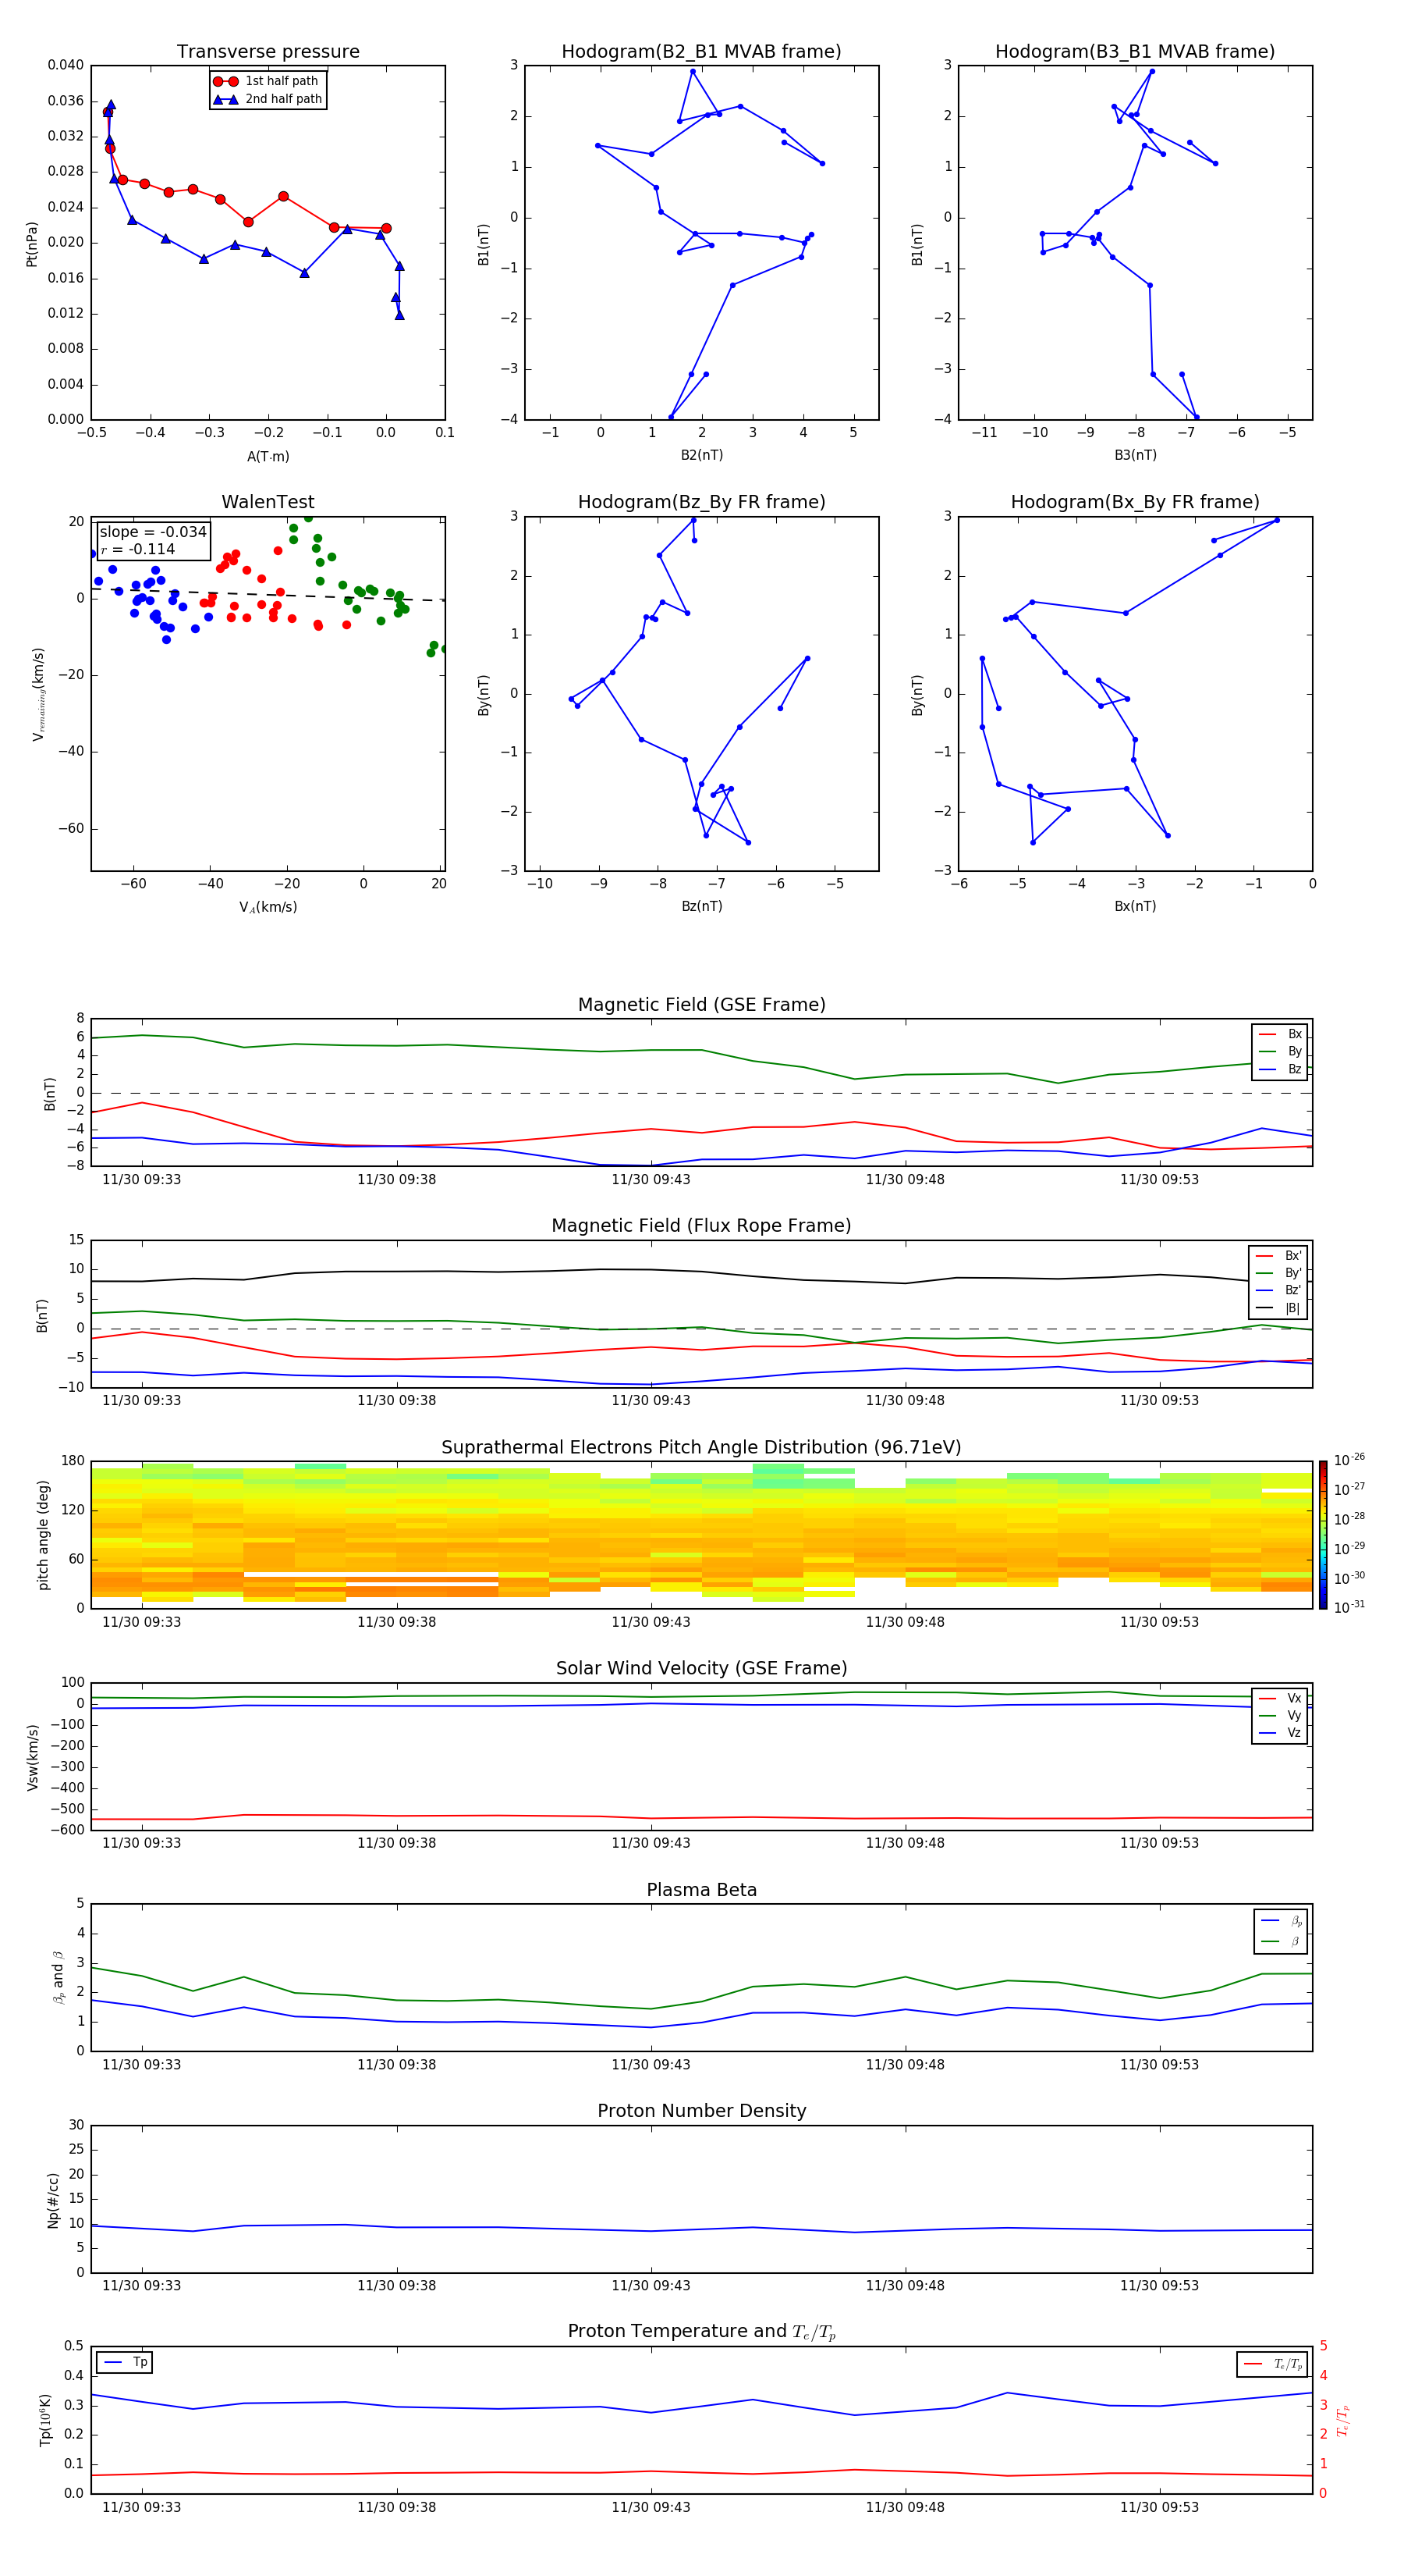Click the 10^-26 label beside the colorbar
The width and height of the screenshot is (1404, 2576).
point(1349,1460)
